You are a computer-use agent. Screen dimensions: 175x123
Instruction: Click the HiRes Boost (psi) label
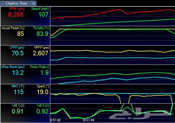click(12, 67)
